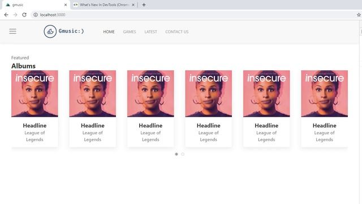Switch to What's New In DevTools tab
The image size is (362, 204).
click(104, 5)
